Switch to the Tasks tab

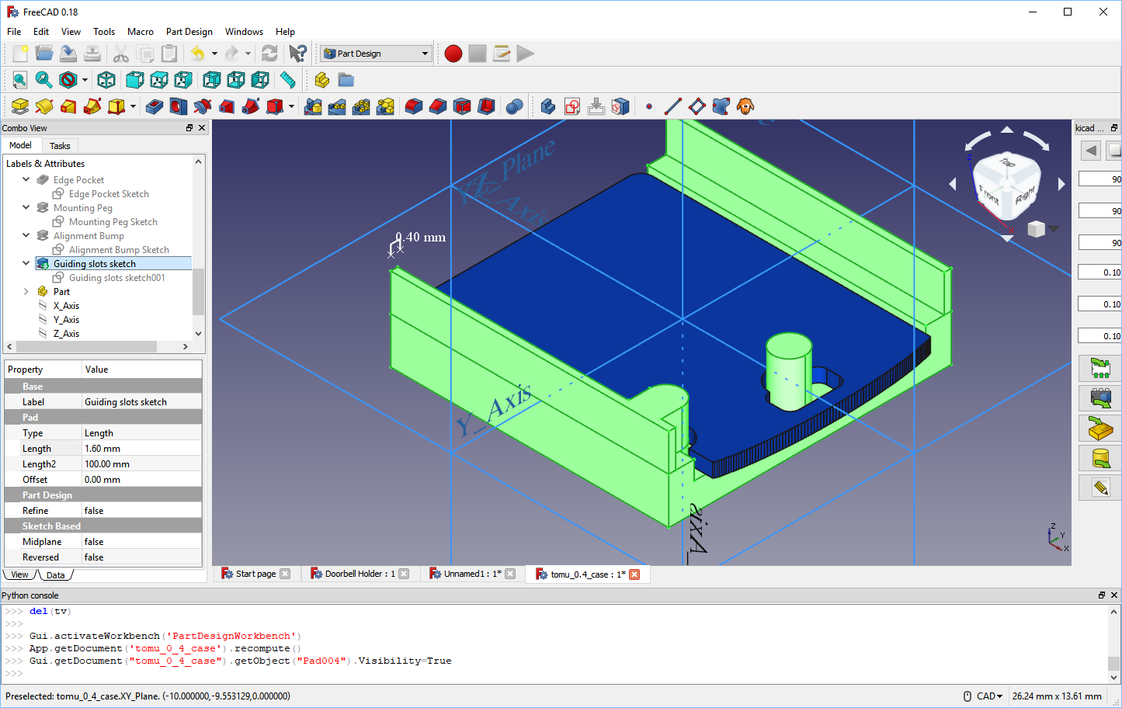point(60,145)
